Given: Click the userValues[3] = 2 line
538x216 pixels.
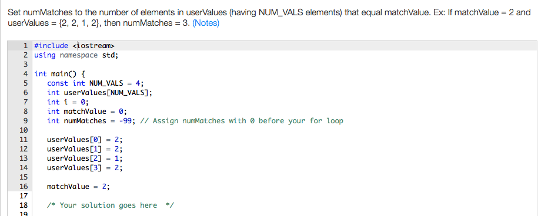Looking at the screenshot, I should click(x=85, y=168).
